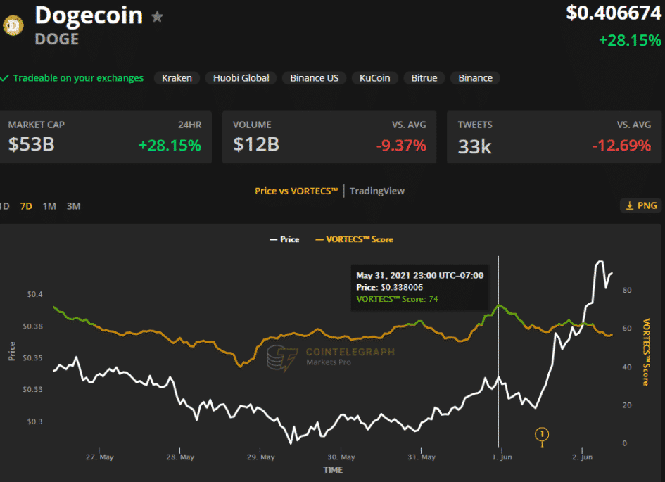The height and width of the screenshot is (482, 665).
Task: Click the PNG download arrow icon
Action: click(x=629, y=205)
